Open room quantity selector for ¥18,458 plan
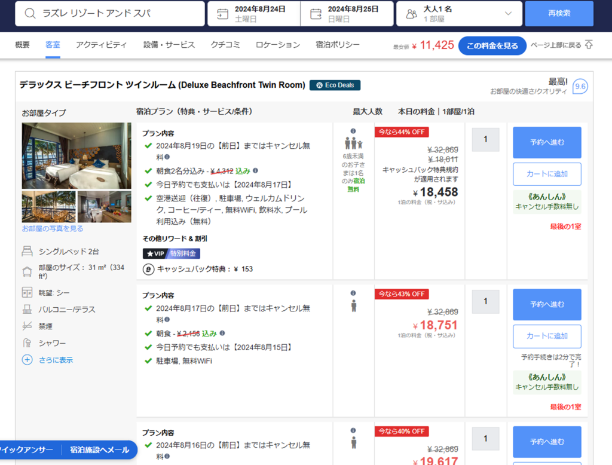 click(485, 140)
